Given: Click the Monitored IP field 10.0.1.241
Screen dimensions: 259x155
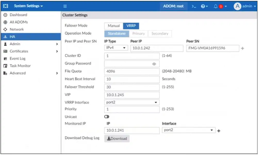Looking at the screenshot, I should pyautogui.click(x=132, y=130).
